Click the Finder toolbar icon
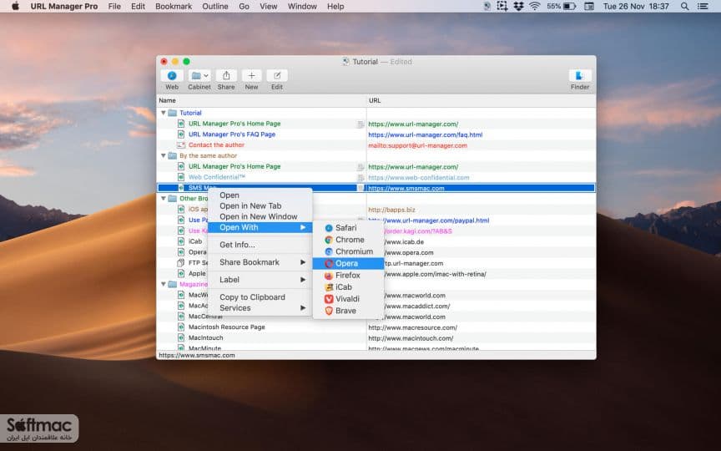This screenshot has width=721, height=451. pos(580,76)
